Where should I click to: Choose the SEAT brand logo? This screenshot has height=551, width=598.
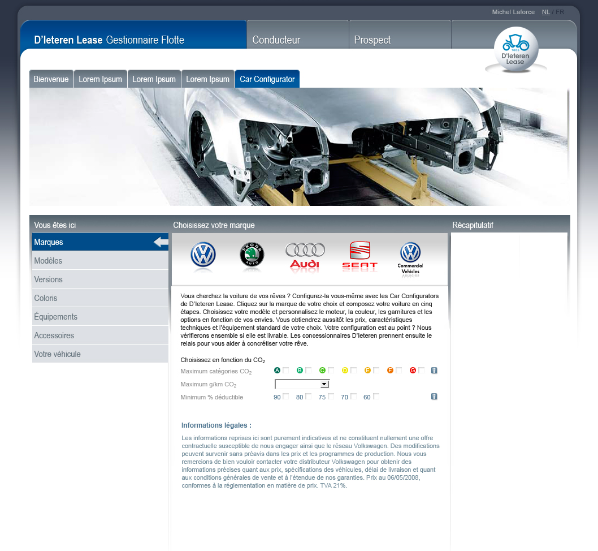(x=359, y=255)
